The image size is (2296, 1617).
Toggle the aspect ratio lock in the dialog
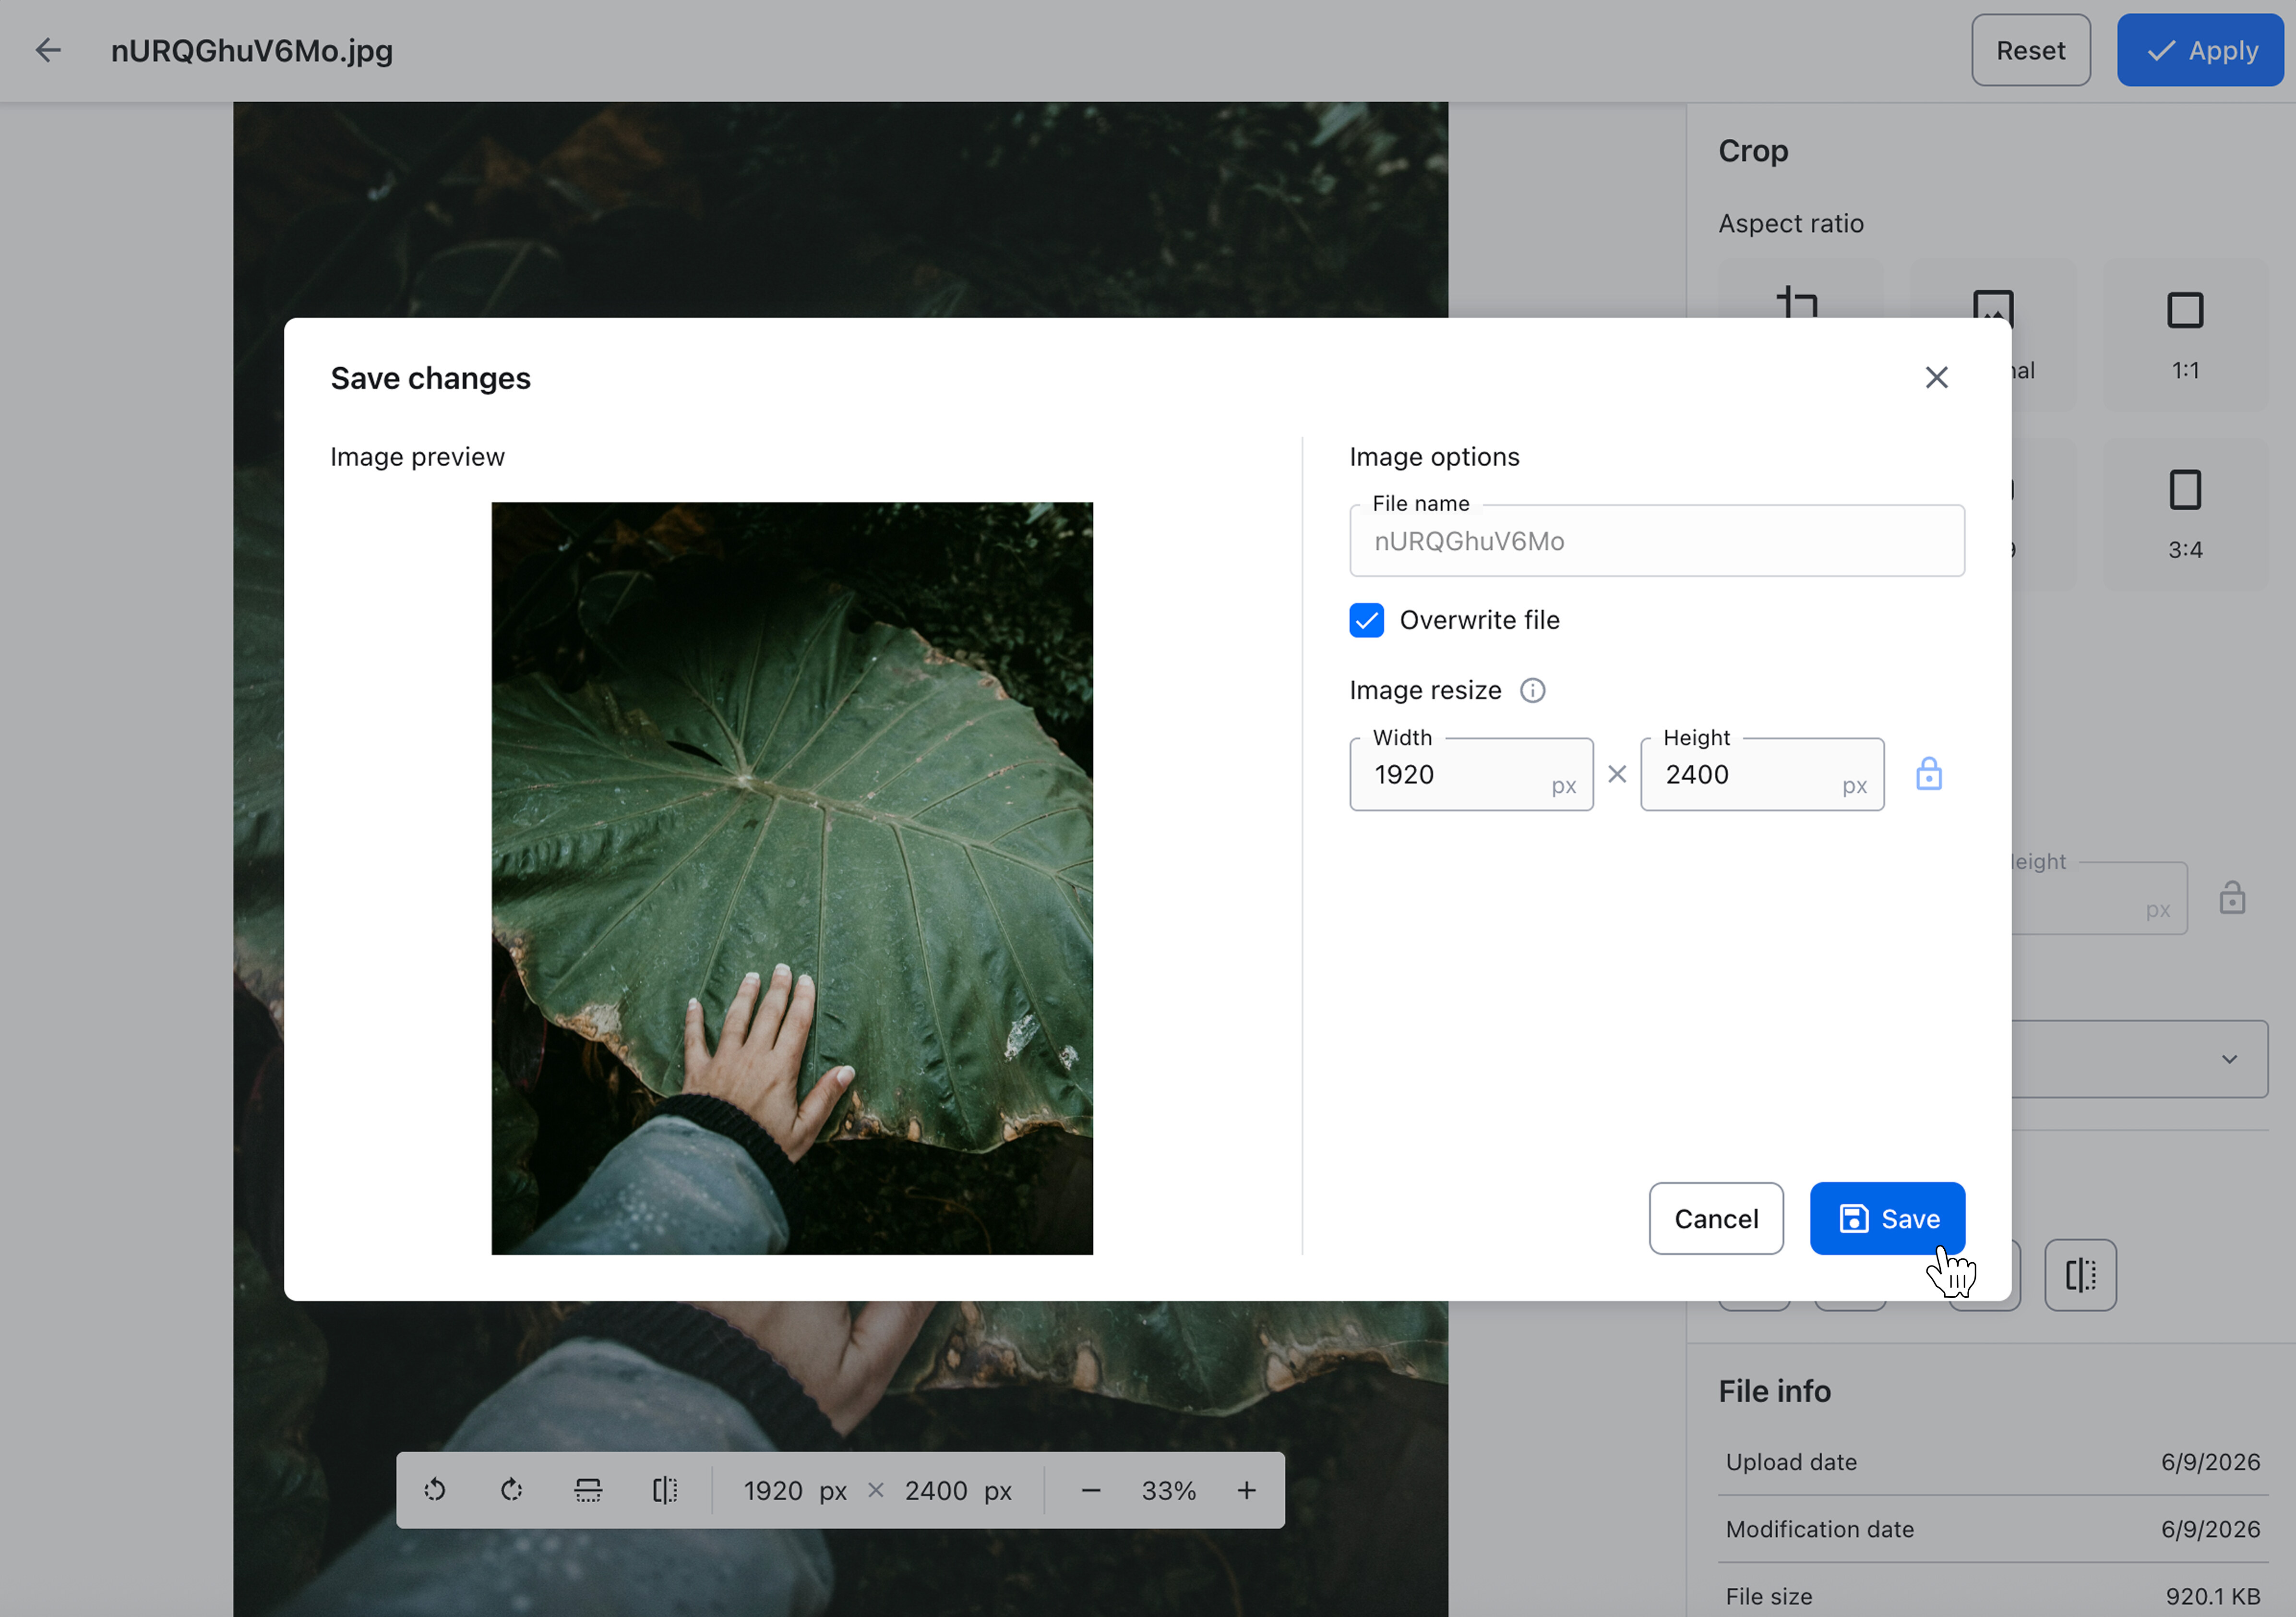click(x=1928, y=774)
